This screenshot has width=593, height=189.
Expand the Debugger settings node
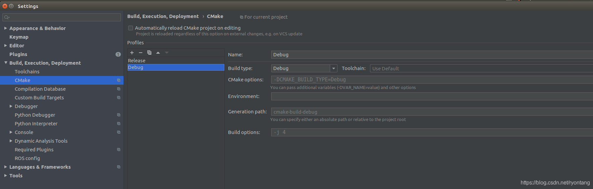tap(11, 106)
